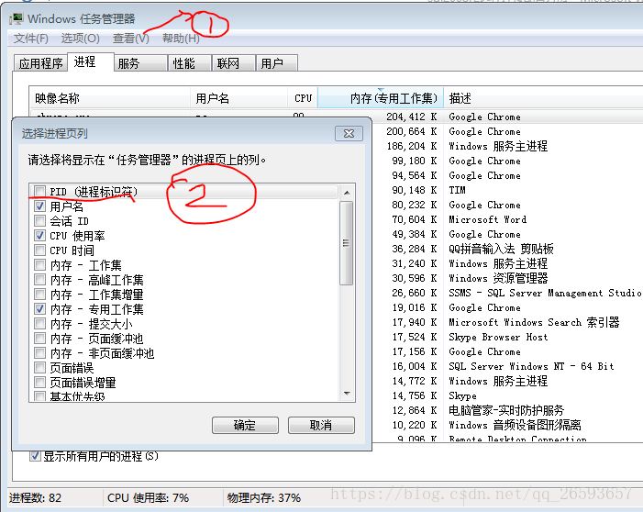The height and width of the screenshot is (512, 643).
Task: Confirm with the 确定 button
Action: click(245, 425)
